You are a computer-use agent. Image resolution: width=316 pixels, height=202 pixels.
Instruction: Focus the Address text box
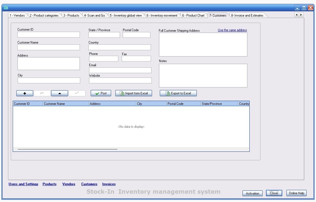click(49, 63)
